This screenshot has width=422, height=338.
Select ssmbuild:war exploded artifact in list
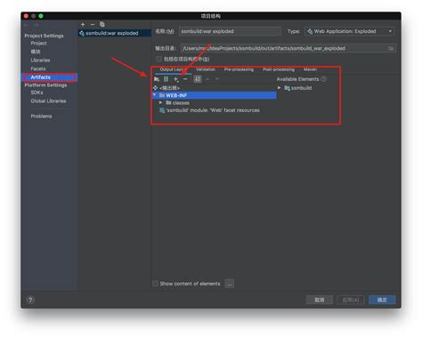pyautogui.click(x=115, y=33)
